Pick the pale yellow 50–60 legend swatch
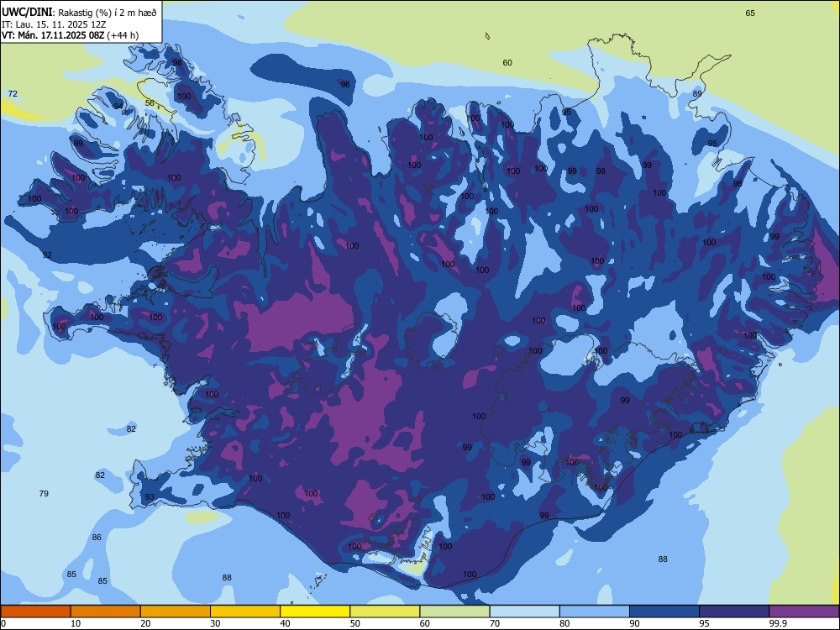This screenshot has height=630, width=840. coord(386,612)
